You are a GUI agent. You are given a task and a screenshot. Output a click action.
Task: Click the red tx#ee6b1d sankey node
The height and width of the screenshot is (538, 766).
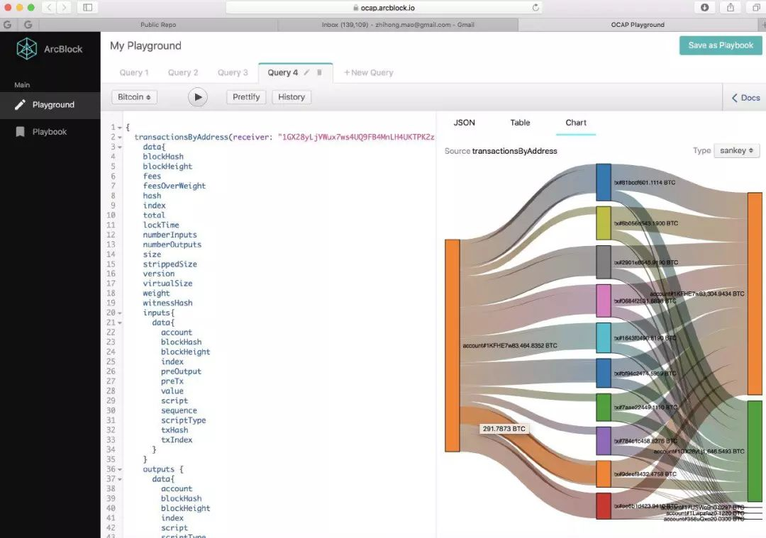click(x=604, y=506)
